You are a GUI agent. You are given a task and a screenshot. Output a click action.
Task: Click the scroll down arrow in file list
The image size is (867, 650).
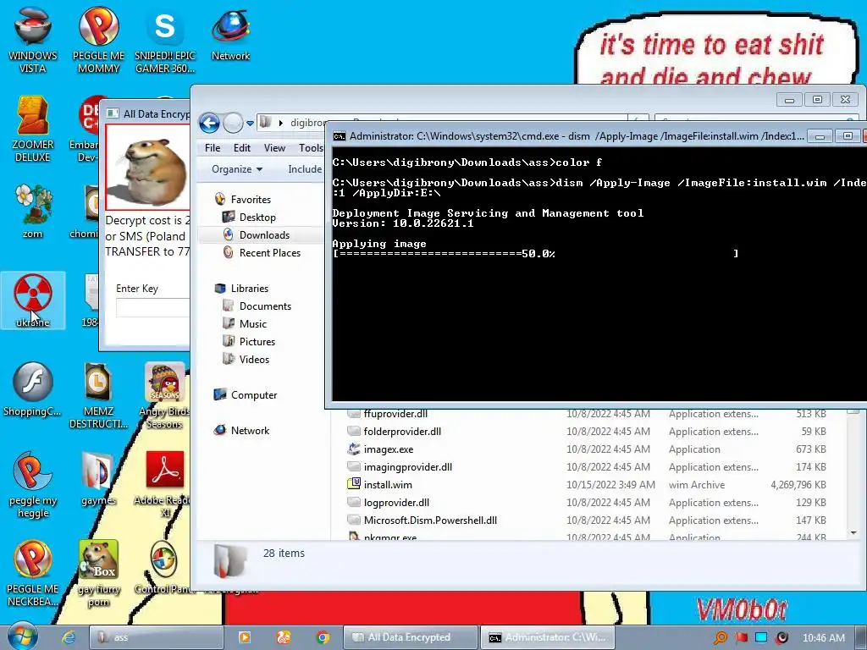(853, 533)
